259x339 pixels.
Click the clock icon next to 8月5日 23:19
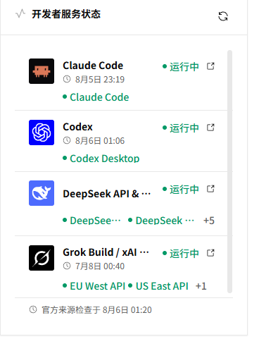click(67, 79)
